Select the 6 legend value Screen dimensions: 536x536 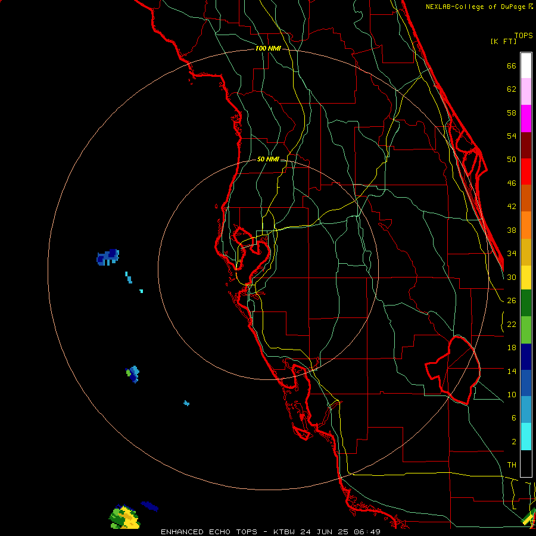(513, 417)
